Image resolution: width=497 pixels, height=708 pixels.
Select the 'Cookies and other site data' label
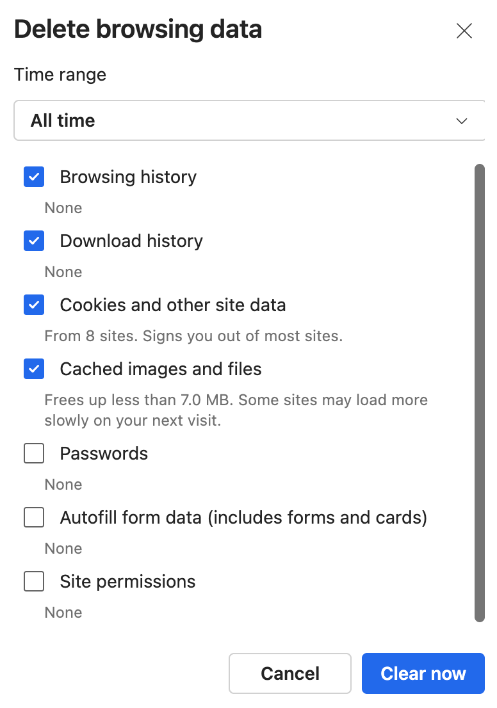173,305
